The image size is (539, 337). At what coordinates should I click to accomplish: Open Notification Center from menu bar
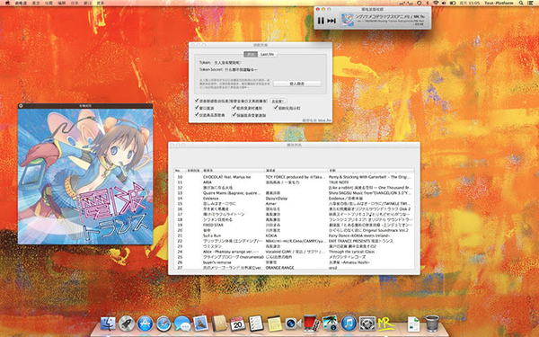(530, 3)
